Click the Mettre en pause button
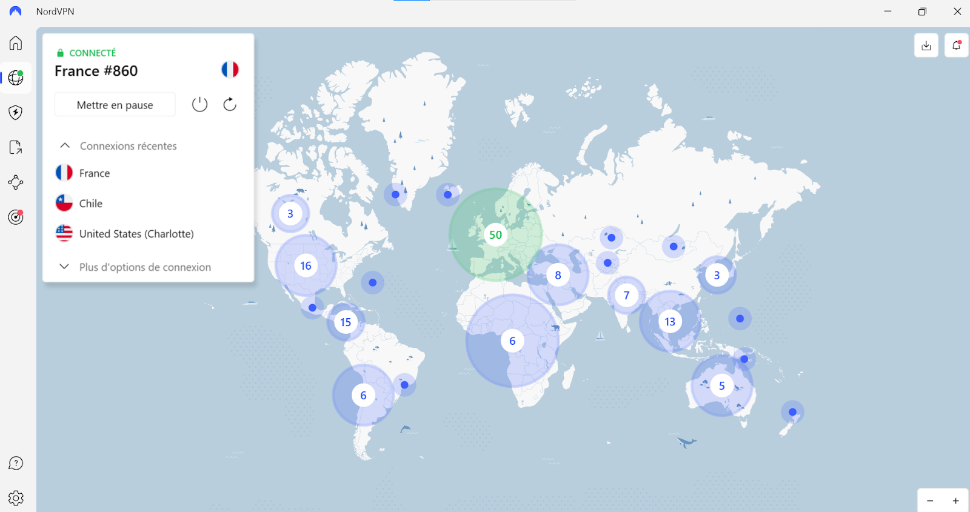Image resolution: width=970 pixels, height=512 pixels. click(x=115, y=105)
